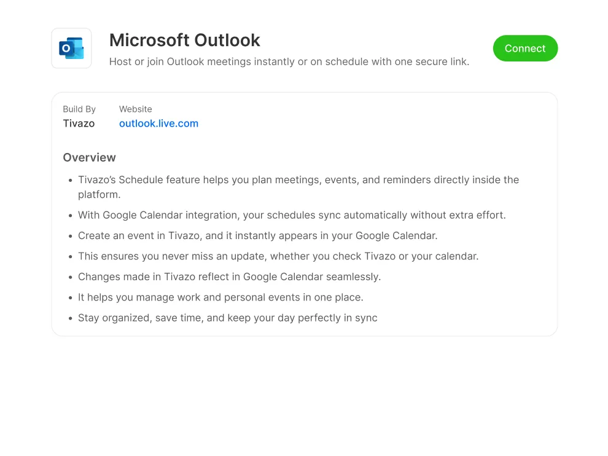Select the manage work and personal events bullet
Viewport: 608px width, 456px height.
point(220,297)
